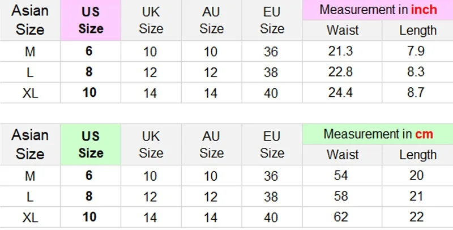Select the UK Size header in inch table
This screenshot has height=230, width=453.
point(151,20)
